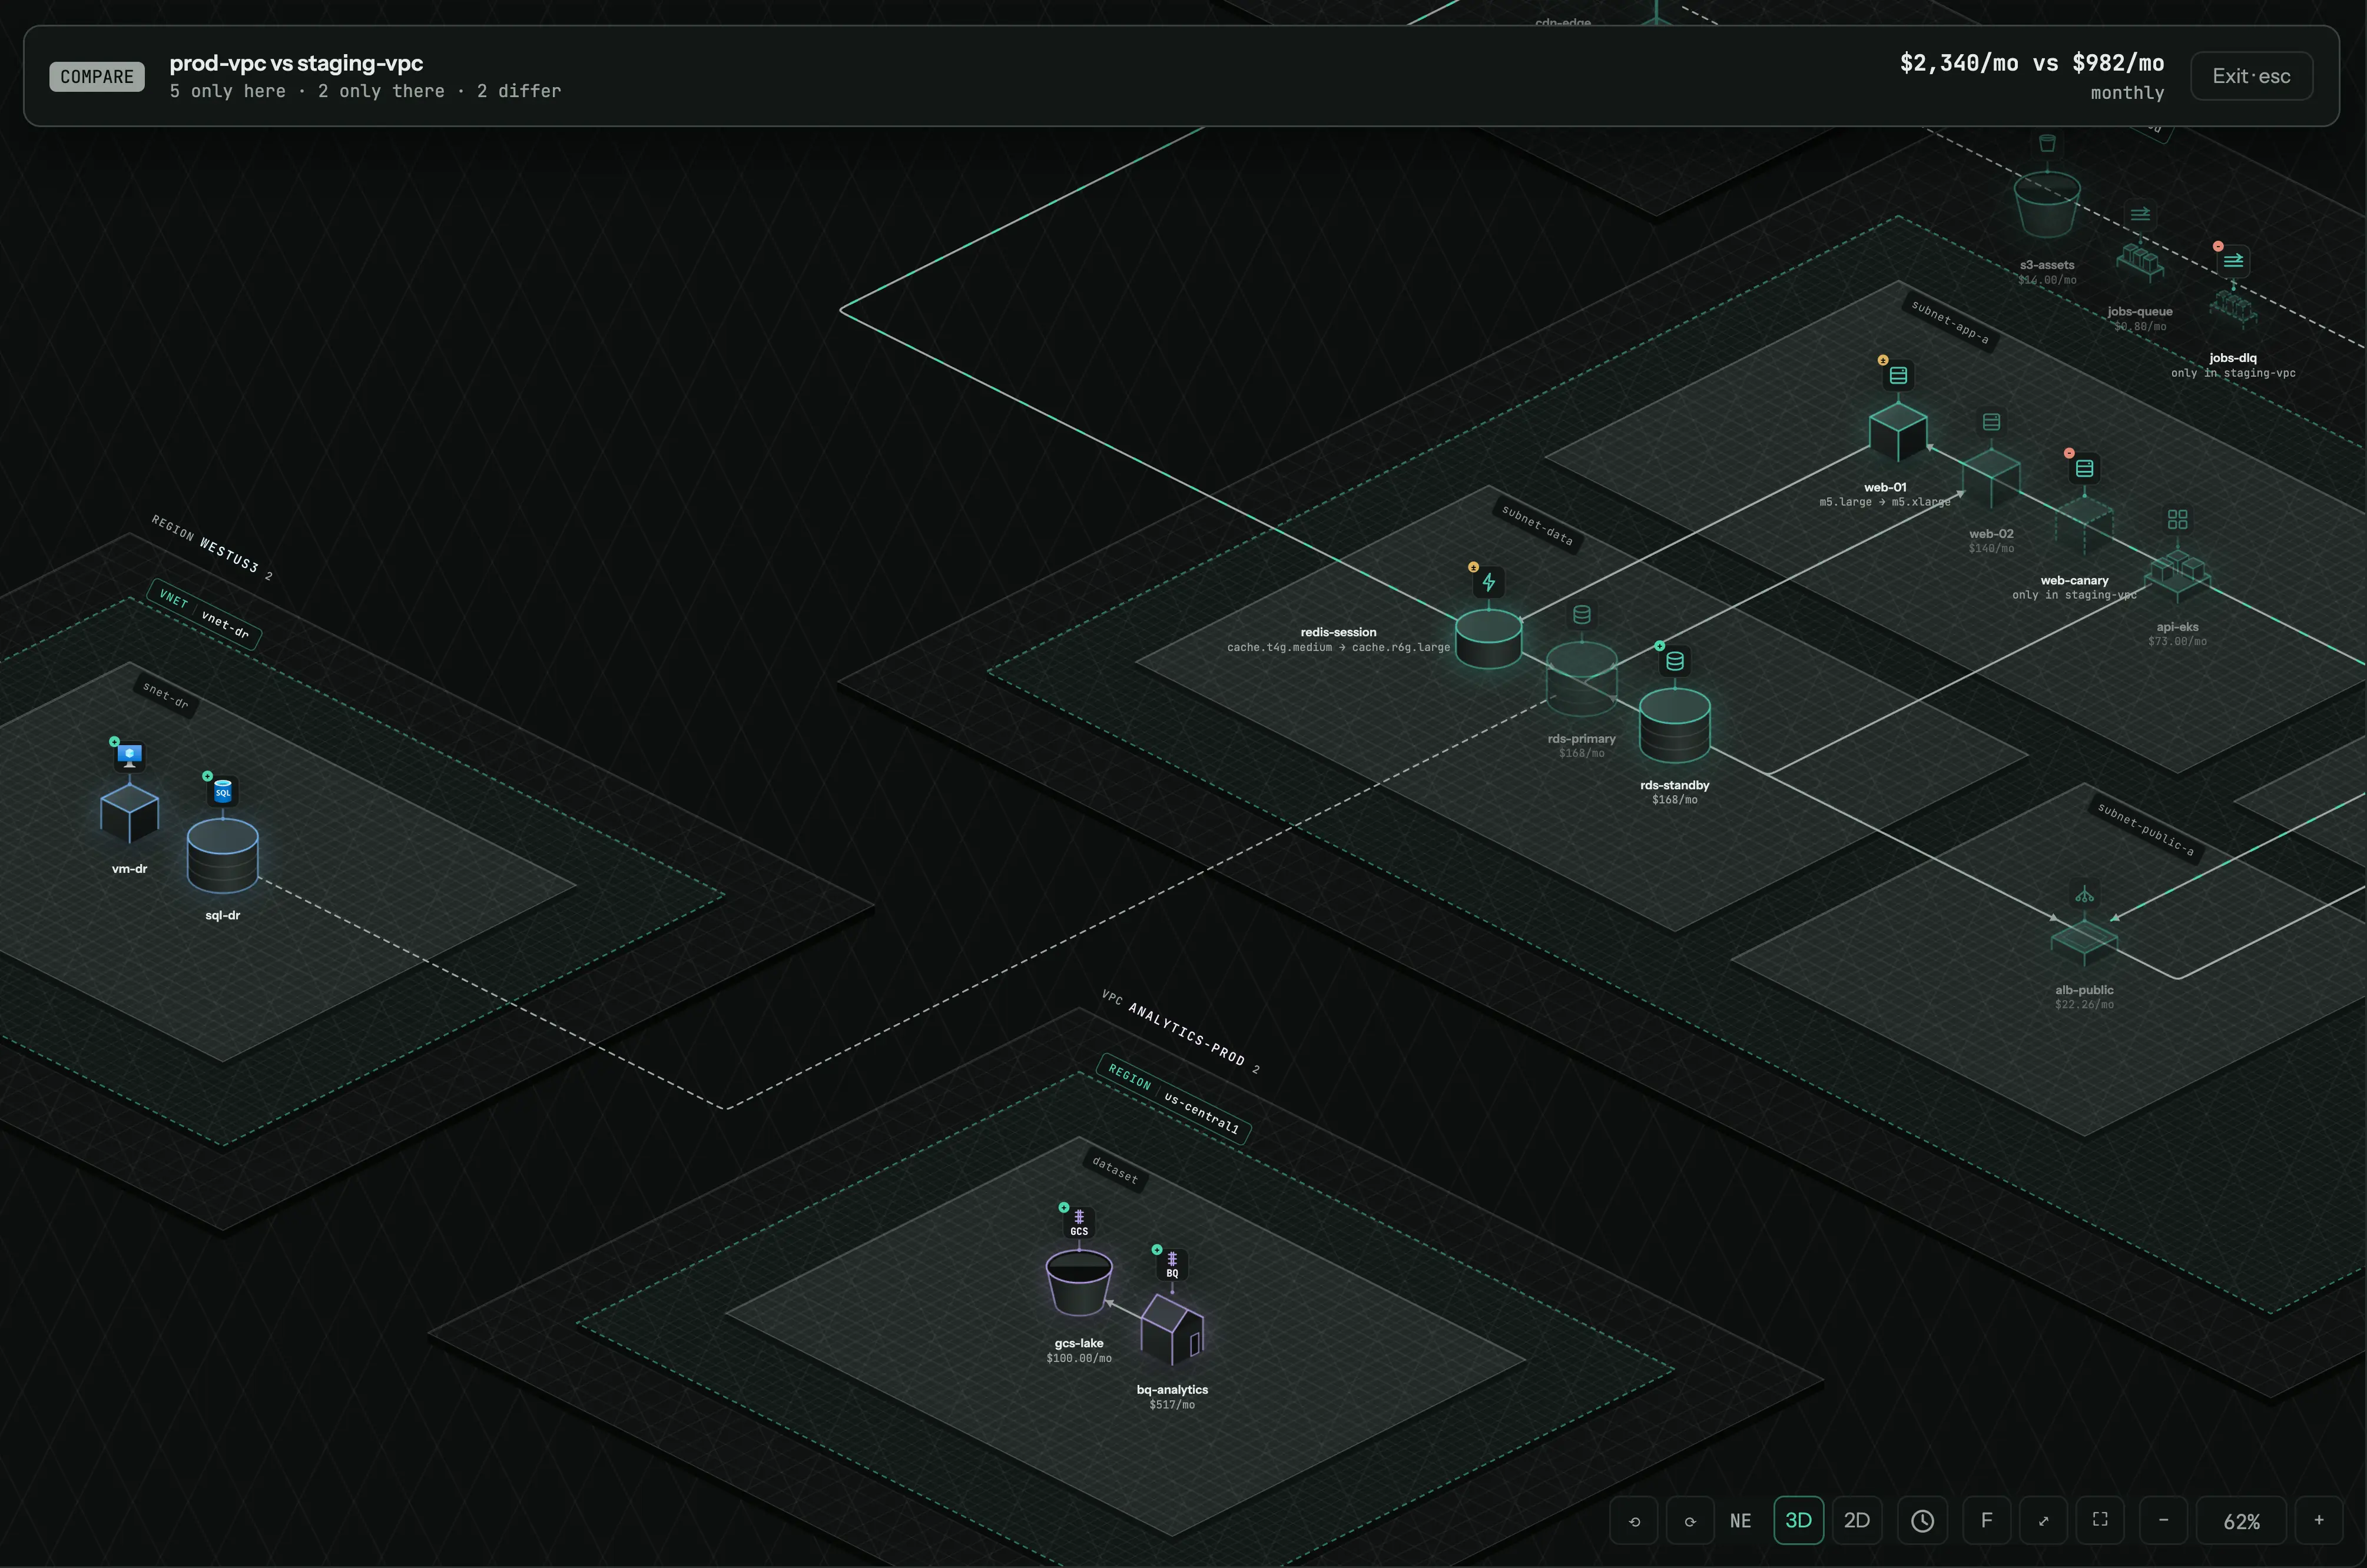2367x1568 pixels.
Task: Reset zoom via 62% indicator
Action: (2242, 1521)
